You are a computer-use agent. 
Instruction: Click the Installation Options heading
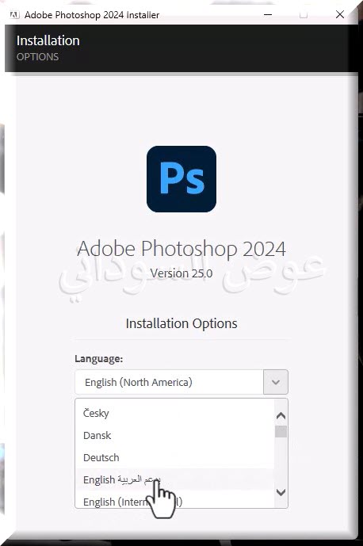(181, 323)
